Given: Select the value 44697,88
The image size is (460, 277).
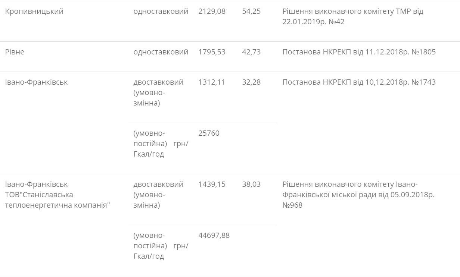Looking at the screenshot, I should pos(214,236).
